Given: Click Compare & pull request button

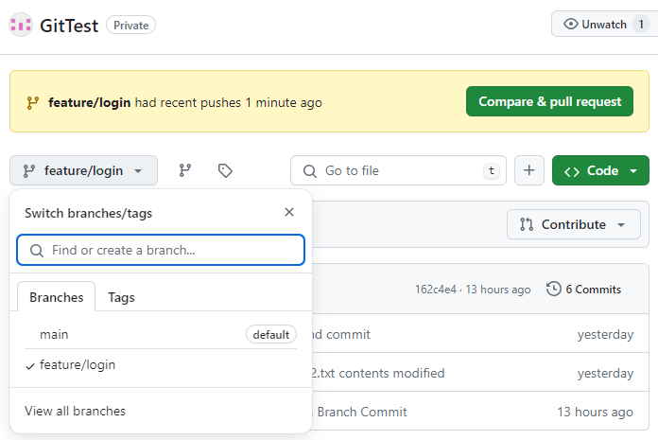Looking at the screenshot, I should pos(549,101).
